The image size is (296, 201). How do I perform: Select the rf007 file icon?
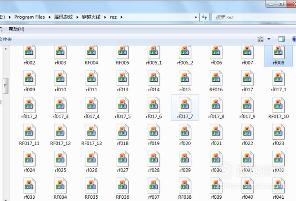pyautogui.click(x=247, y=52)
